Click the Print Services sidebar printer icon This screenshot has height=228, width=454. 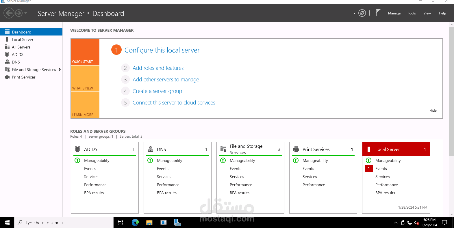point(7,77)
